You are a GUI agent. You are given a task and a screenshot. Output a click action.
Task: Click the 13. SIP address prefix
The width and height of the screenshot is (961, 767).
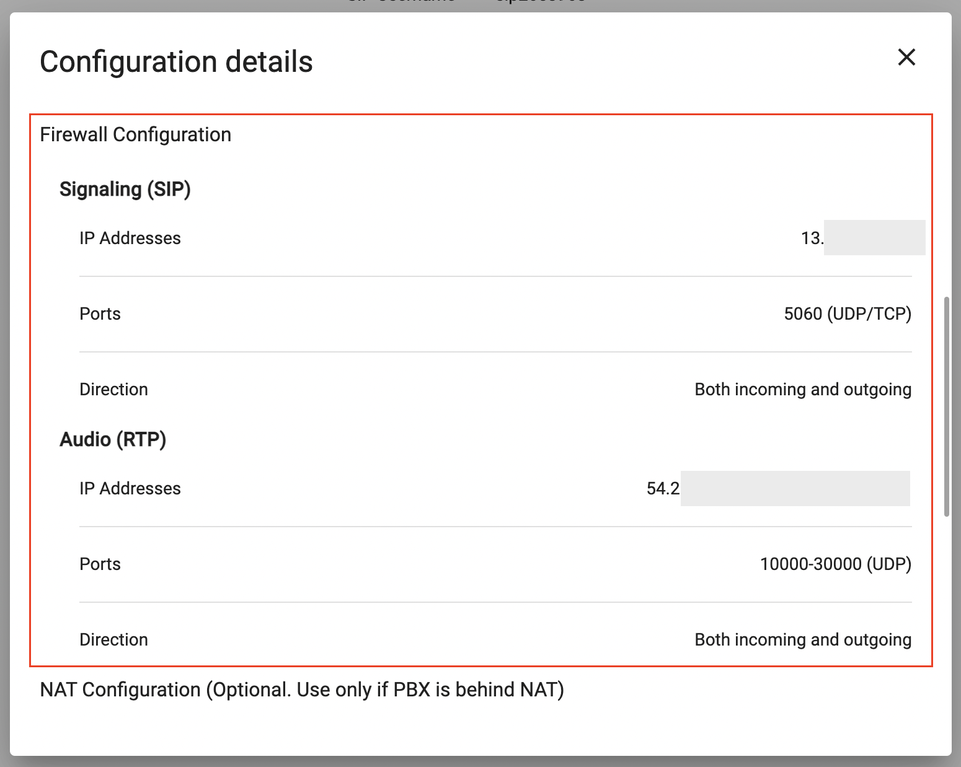click(812, 238)
